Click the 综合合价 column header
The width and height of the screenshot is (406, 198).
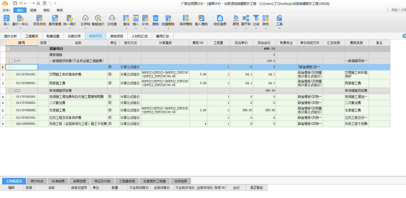[x=264, y=43]
